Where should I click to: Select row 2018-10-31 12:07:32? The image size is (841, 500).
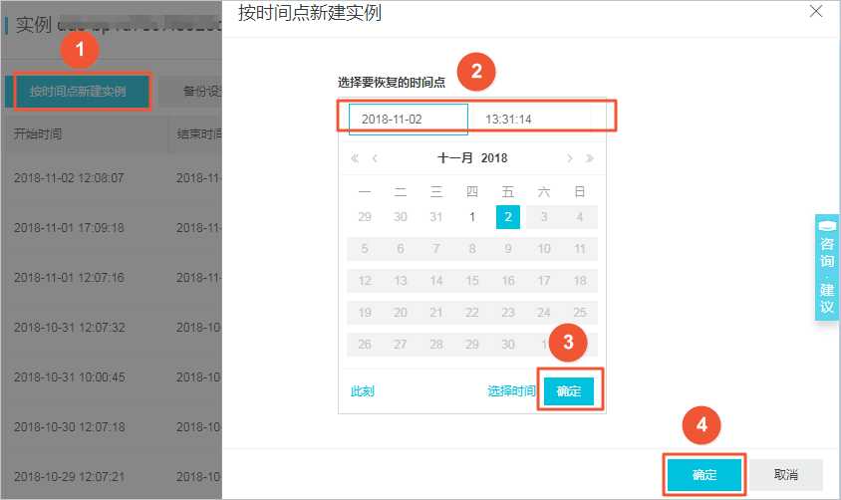coord(114,328)
